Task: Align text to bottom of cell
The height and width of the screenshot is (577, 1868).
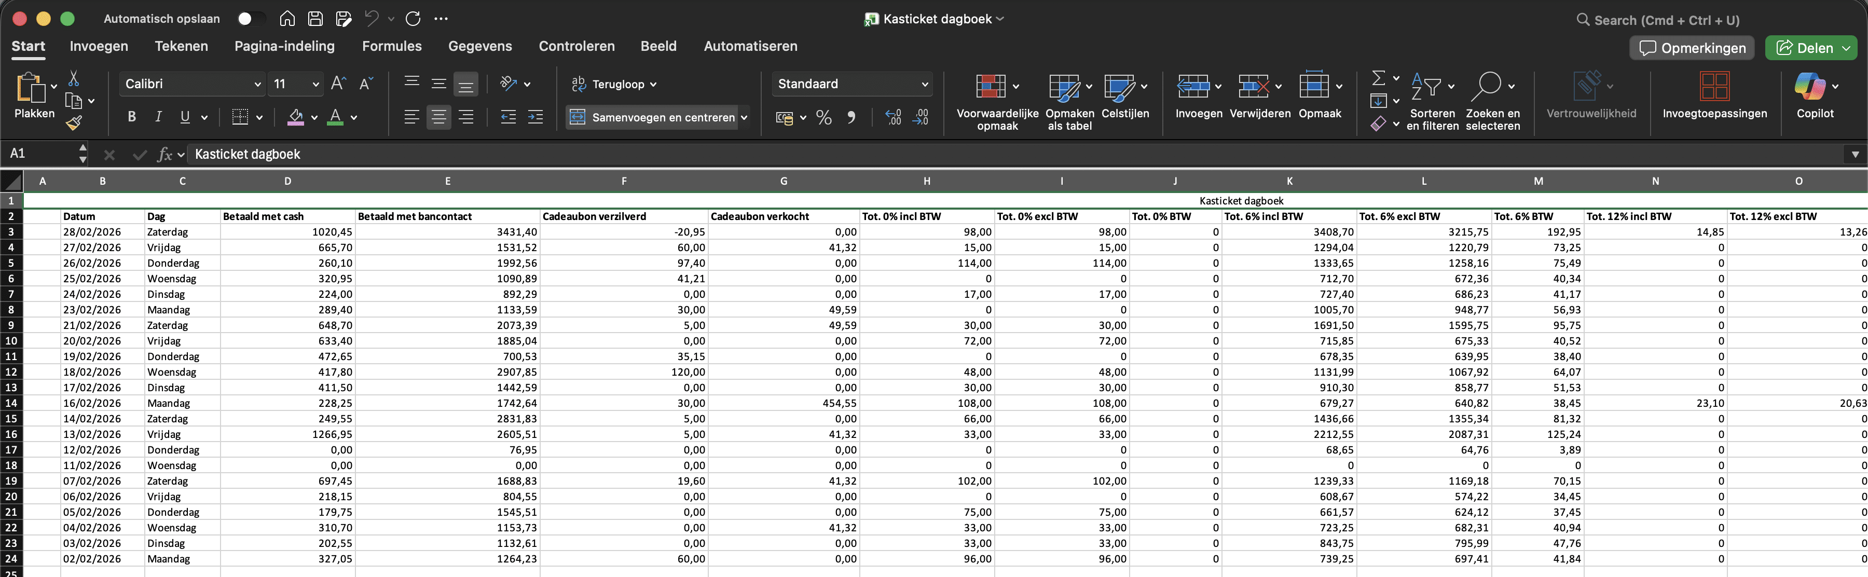Action: 466,85
